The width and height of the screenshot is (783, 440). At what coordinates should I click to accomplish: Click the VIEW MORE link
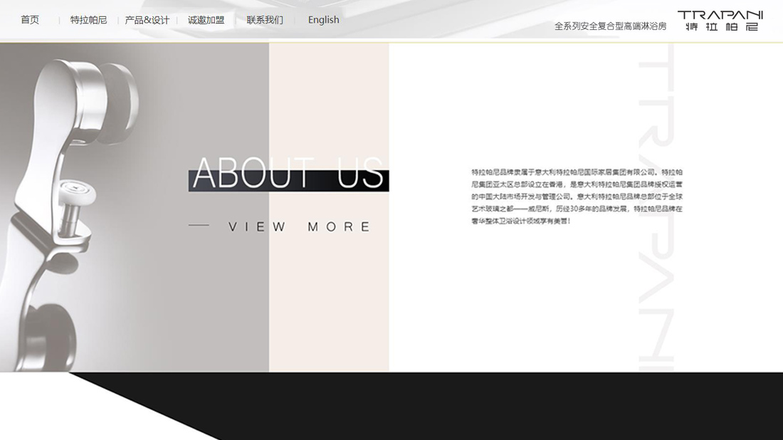pyautogui.click(x=298, y=226)
